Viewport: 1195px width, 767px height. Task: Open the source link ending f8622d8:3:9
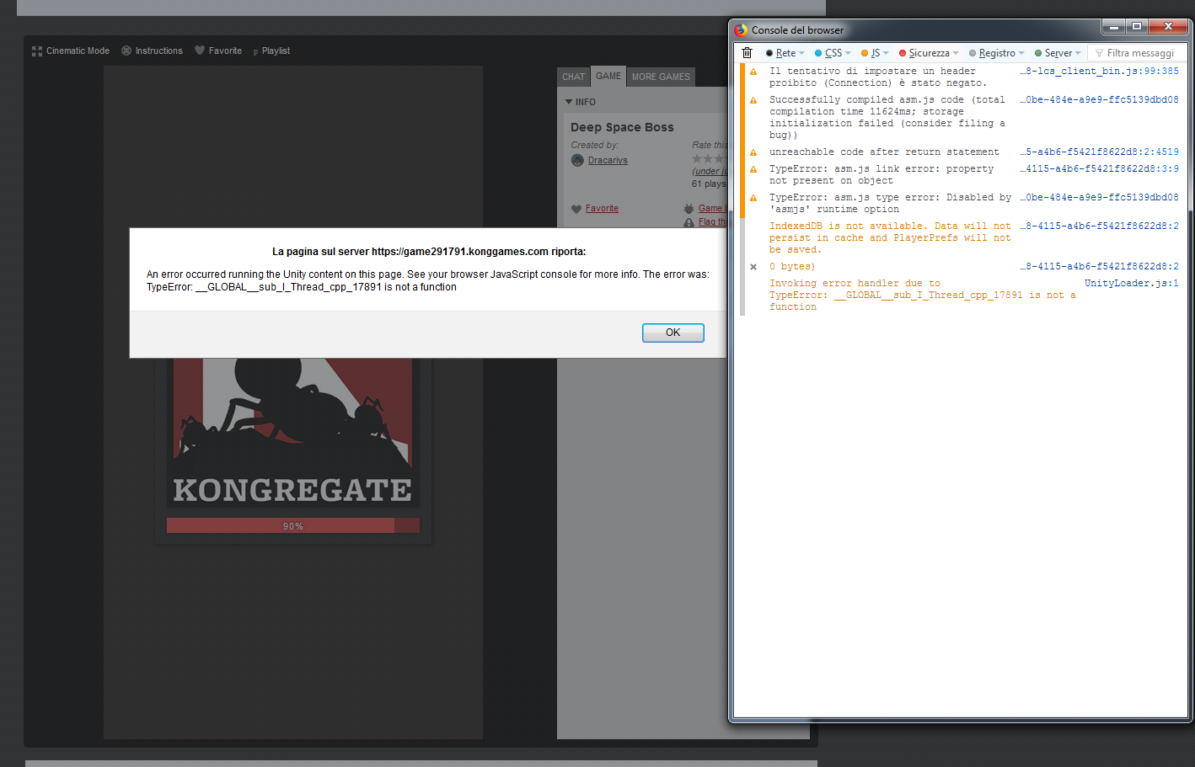point(1099,169)
